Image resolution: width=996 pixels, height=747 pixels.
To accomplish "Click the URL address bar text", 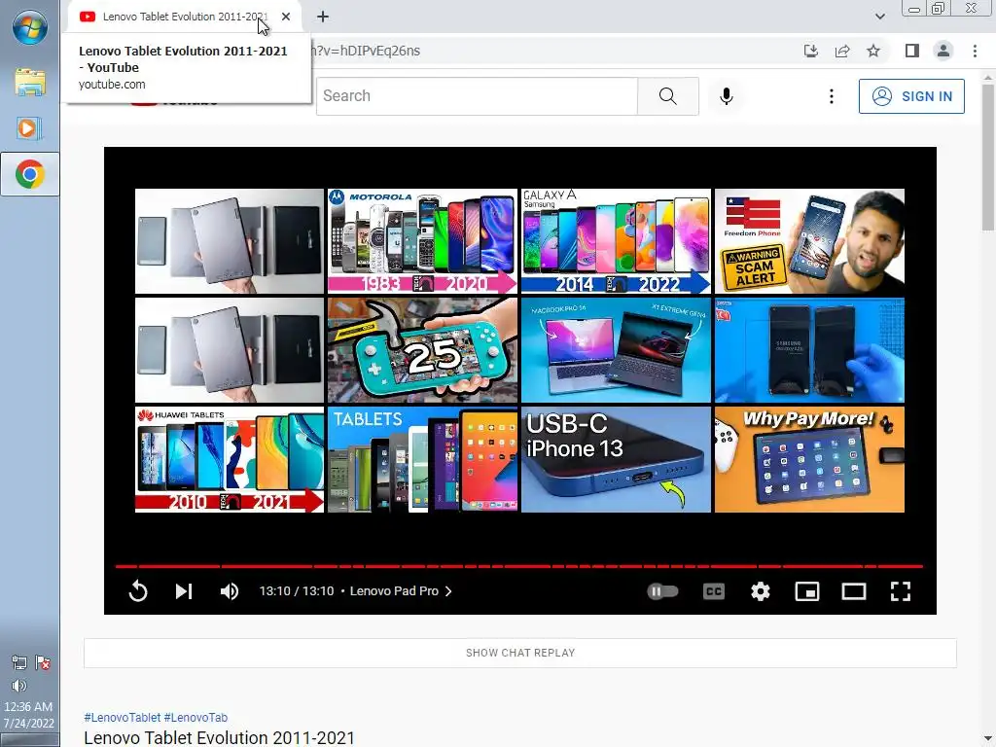I will click(x=366, y=51).
